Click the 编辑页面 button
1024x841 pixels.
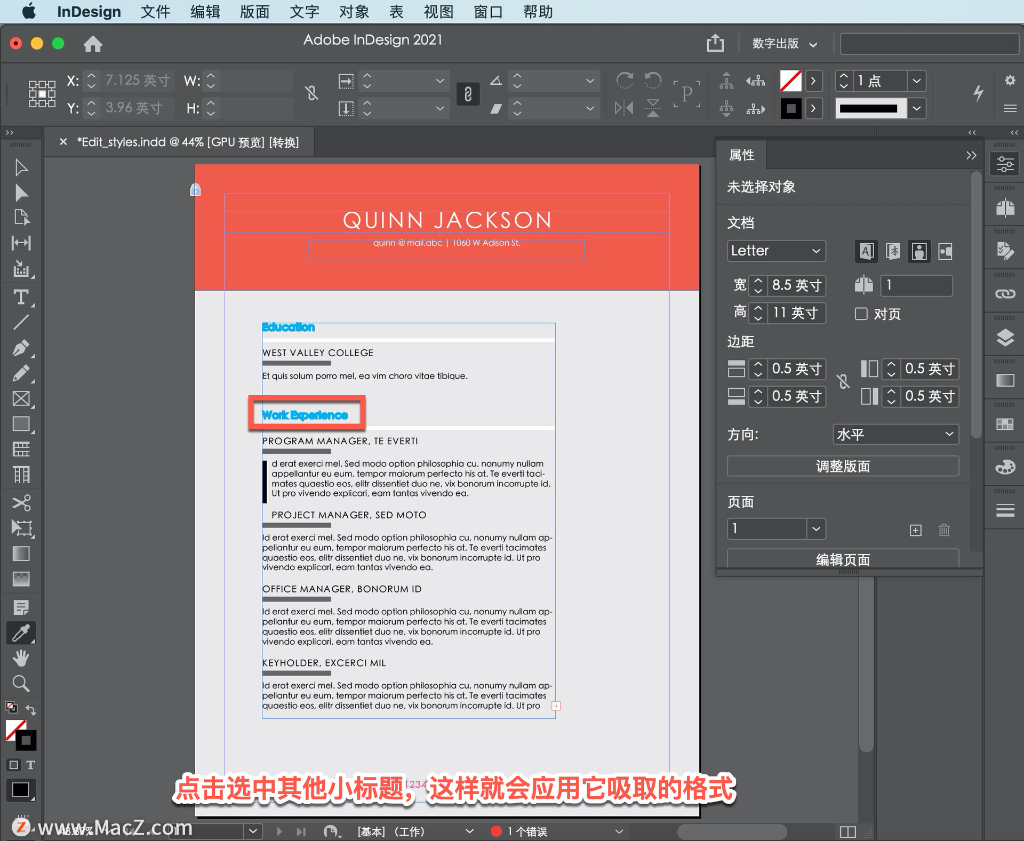click(842, 559)
